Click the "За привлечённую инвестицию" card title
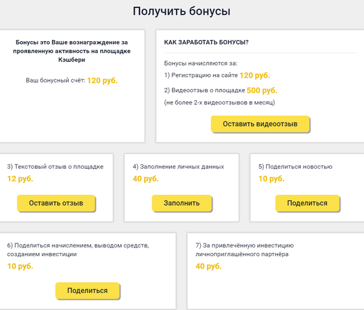 click(245, 245)
